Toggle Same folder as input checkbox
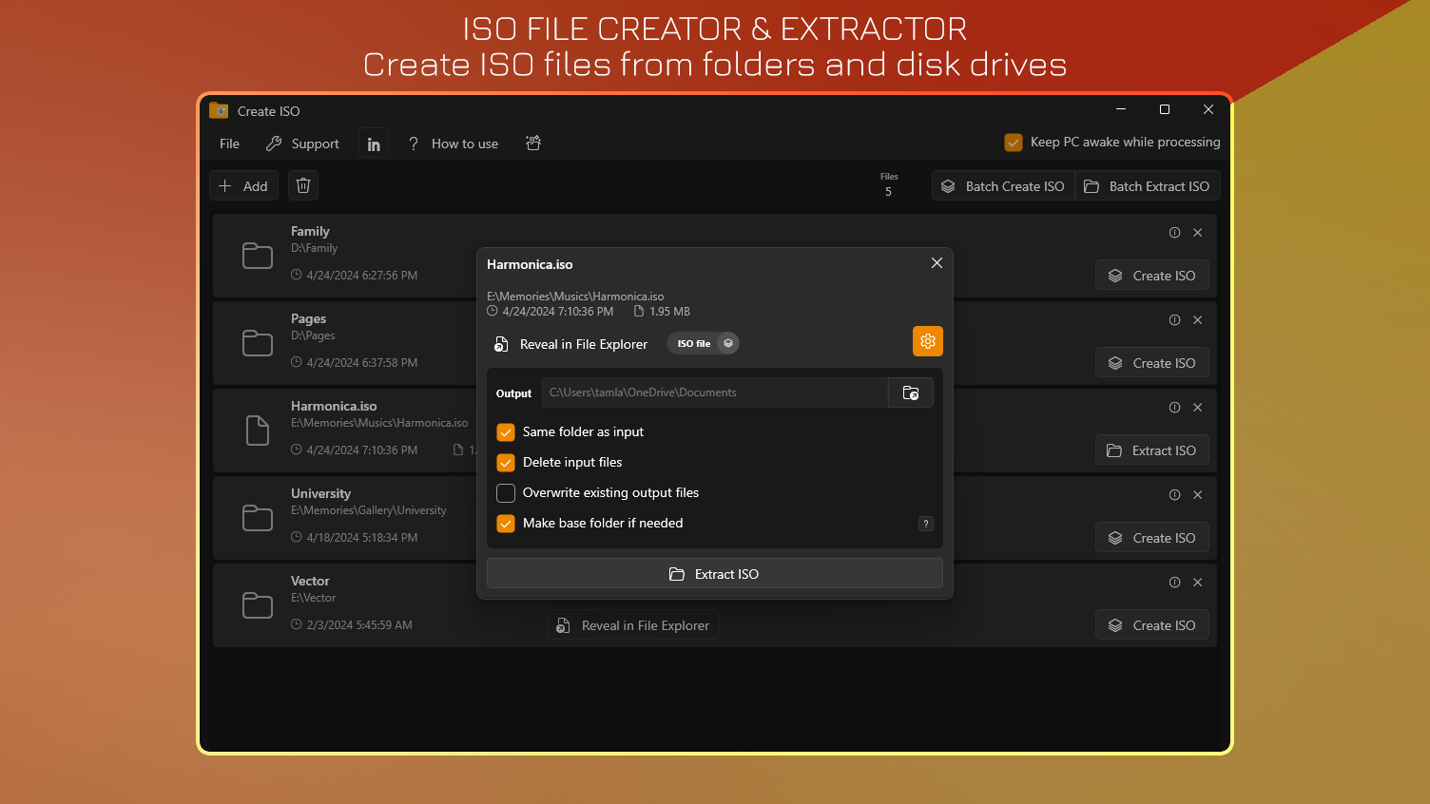This screenshot has width=1430, height=804. (x=506, y=432)
